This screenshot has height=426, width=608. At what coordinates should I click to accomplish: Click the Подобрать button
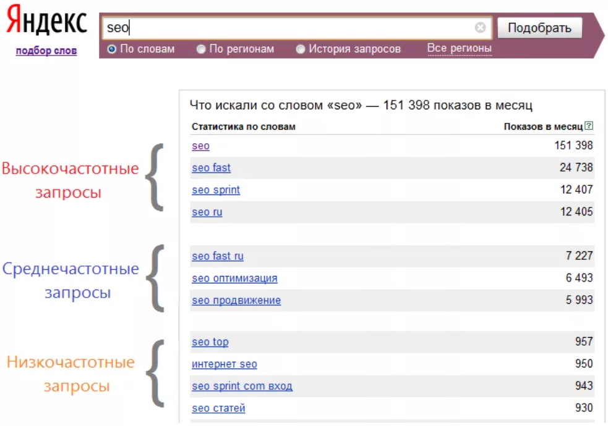click(x=539, y=28)
